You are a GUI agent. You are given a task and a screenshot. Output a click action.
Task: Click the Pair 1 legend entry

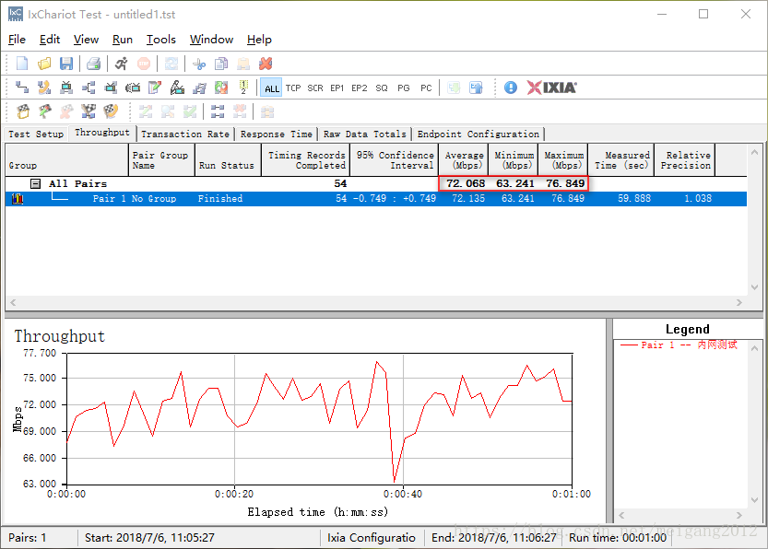[x=679, y=345]
